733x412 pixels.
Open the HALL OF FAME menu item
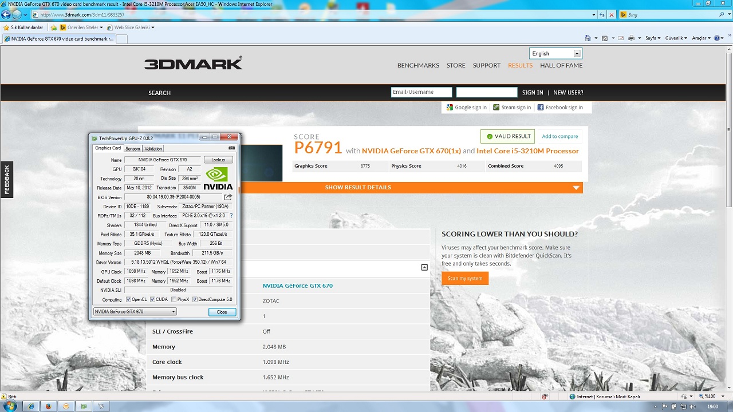pos(561,65)
